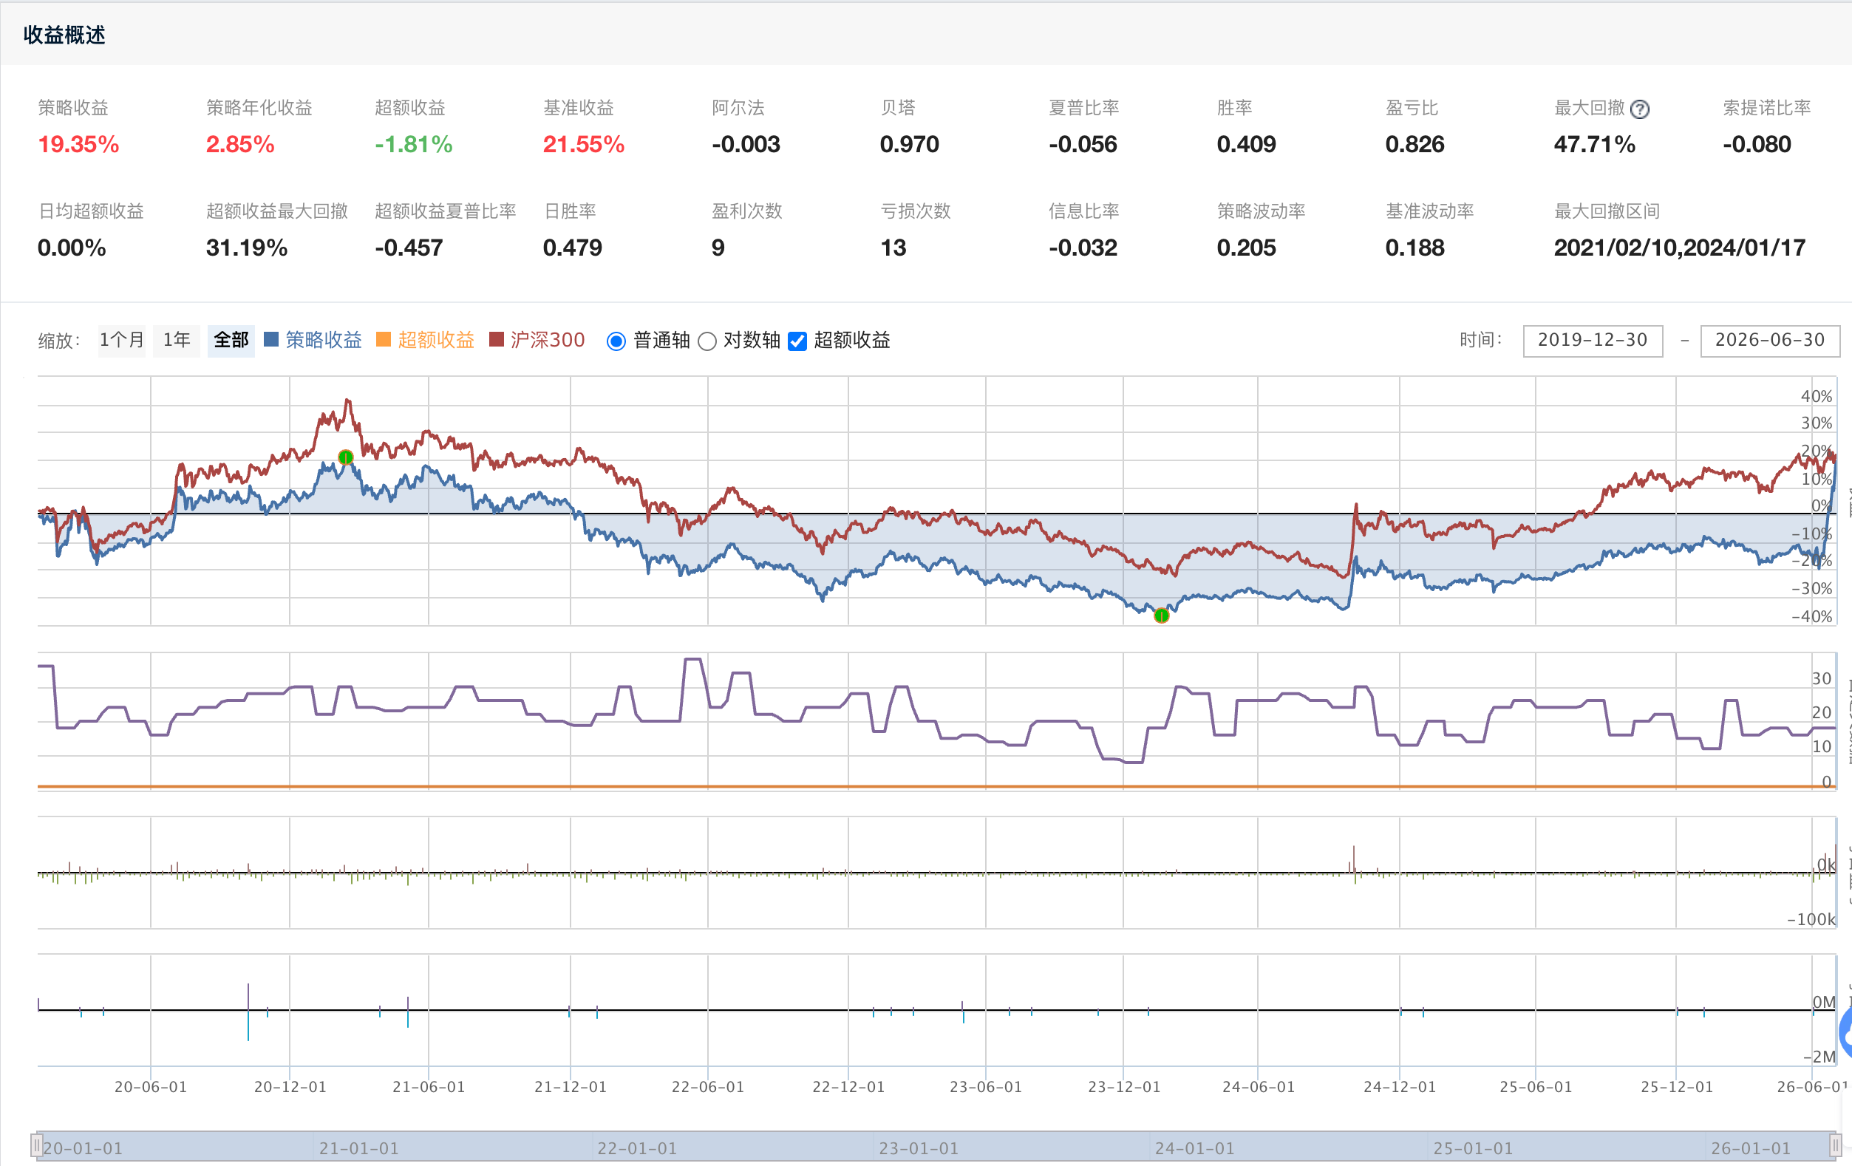This screenshot has height=1166, width=1852.
Task: Uncheck the 超额收益 checkbox
Action: click(797, 341)
